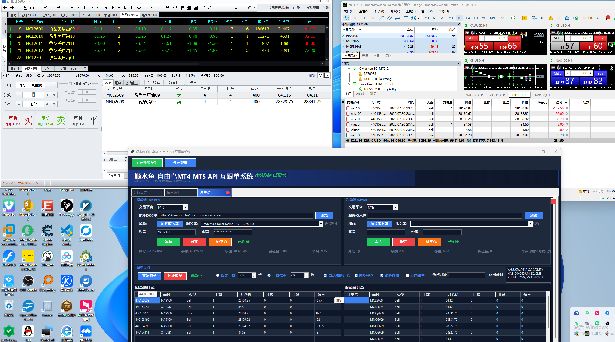The image size is (615, 342).
Task: Activate the crosshair tool in MT5 toolbar
Action: 355,18
